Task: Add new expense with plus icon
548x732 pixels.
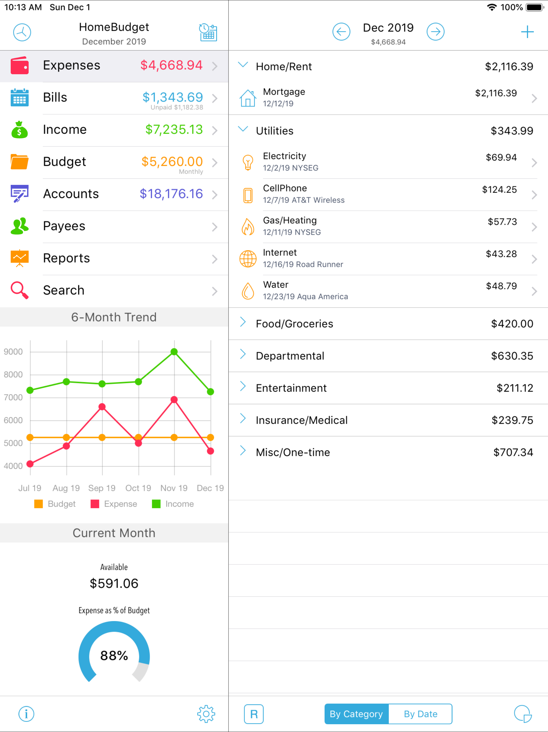Action: coord(527,32)
